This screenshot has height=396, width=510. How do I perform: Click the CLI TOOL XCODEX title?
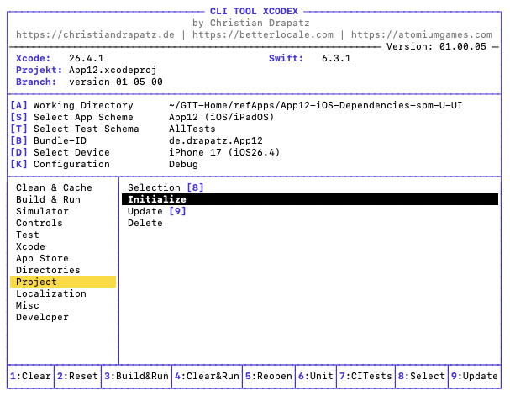coord(254,12)
